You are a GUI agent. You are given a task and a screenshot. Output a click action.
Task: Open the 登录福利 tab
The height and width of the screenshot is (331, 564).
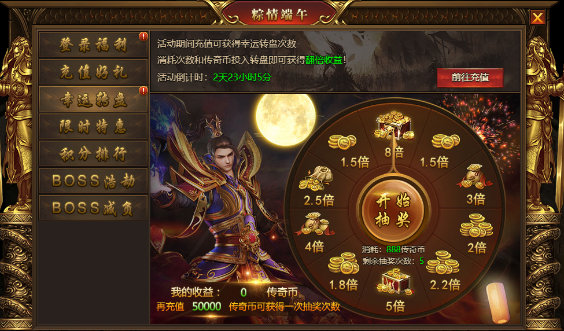tap(93, 45)
